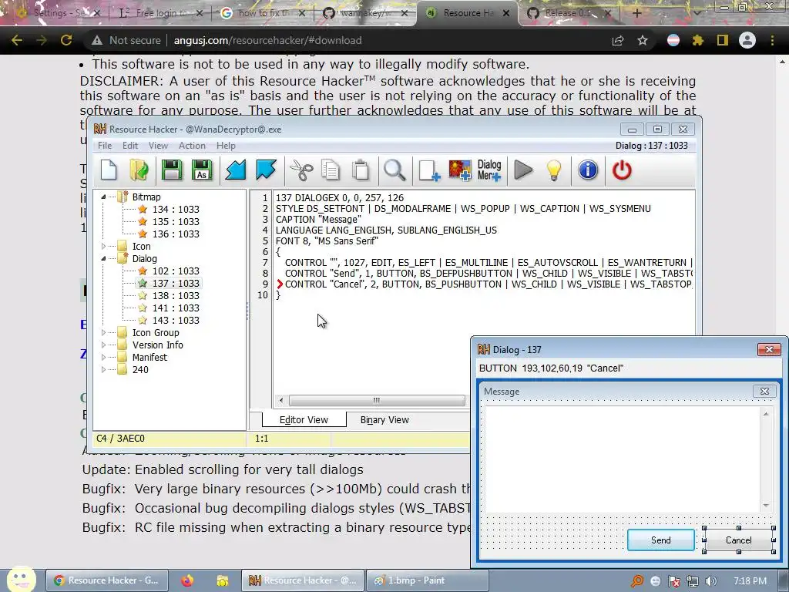Viewport: 789px width, 592px height.
Task: Click the browser address bar URL
Action: click(267, 40)
